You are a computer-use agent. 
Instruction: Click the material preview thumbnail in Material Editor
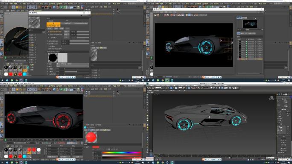click(x=34, y=22)
